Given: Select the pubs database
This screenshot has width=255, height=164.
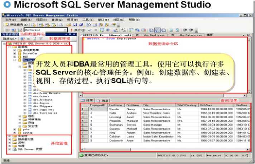Looking at the screenshot, I should (x=26, y=129).
